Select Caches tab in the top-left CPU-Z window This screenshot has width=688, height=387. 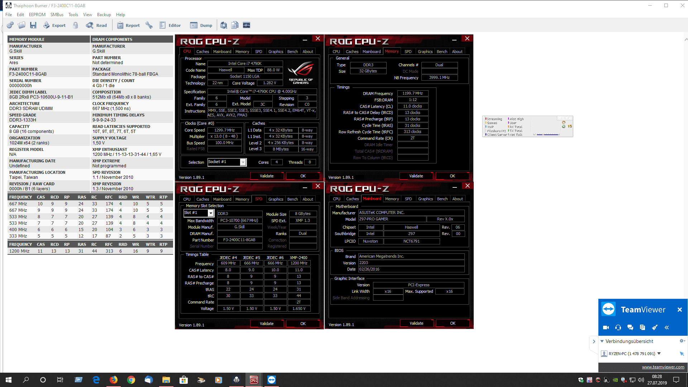click(202, 52)
